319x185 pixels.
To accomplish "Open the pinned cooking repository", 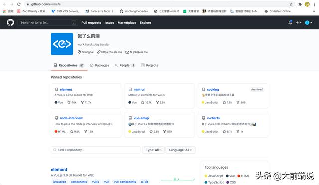I will [213, 89].
